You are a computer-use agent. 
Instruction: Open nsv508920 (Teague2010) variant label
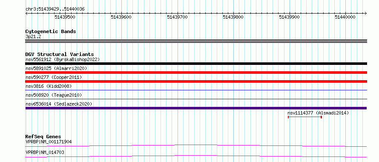pyautogui.click(x=54, y=95)
